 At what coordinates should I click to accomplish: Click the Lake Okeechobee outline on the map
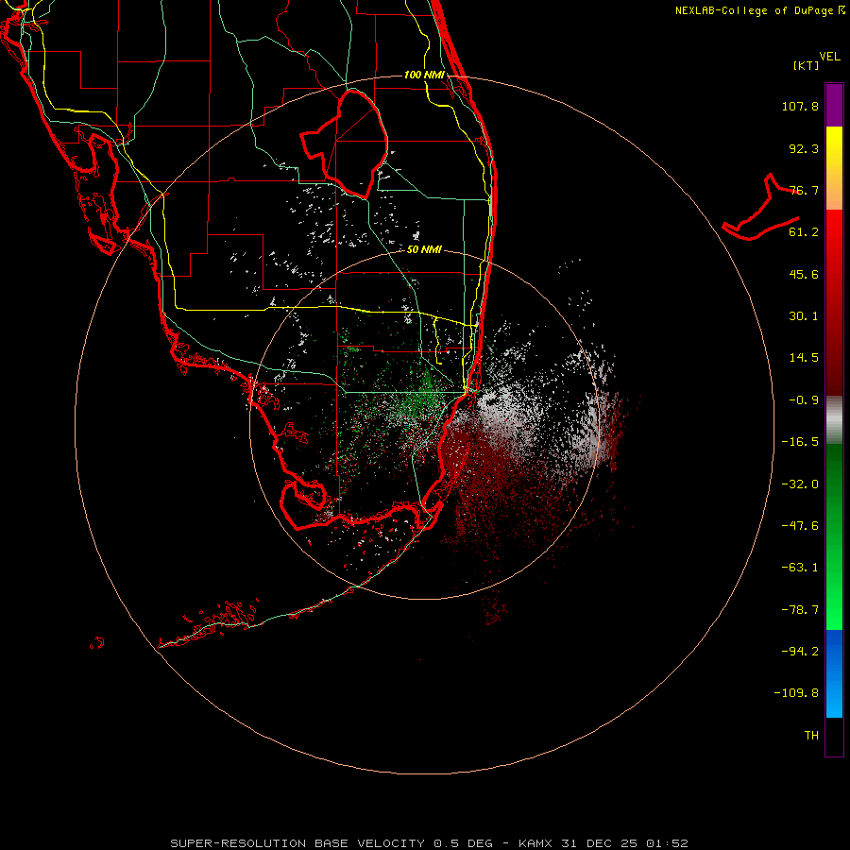[344, 144]
